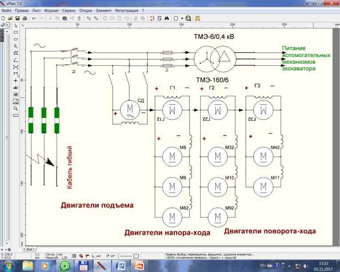Select the polygon shape tool

coord(16,53)
